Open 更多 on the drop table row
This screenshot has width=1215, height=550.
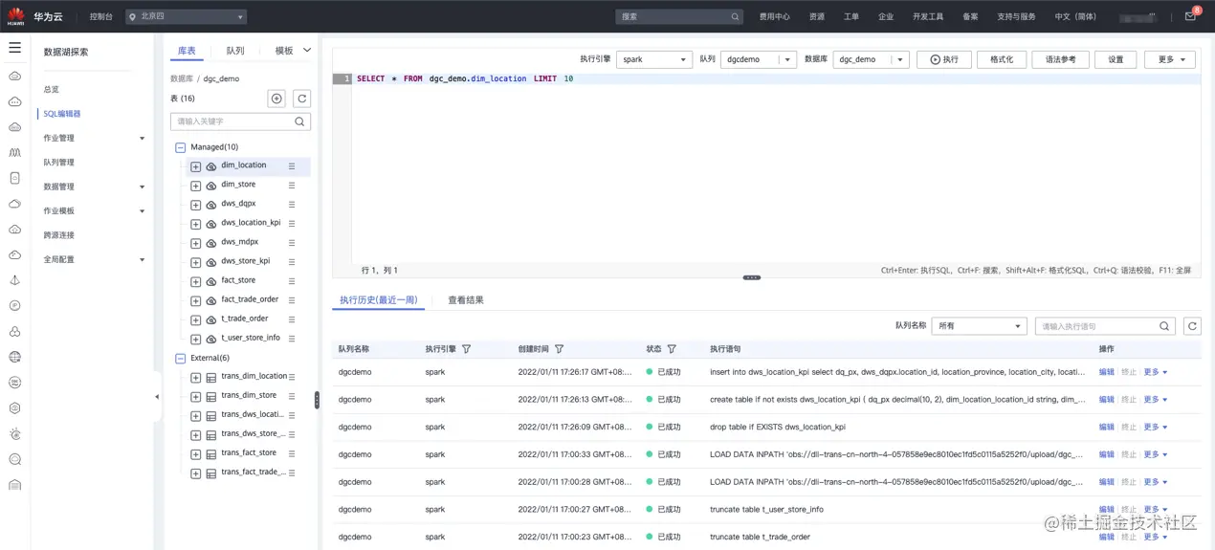(1155, 428)
